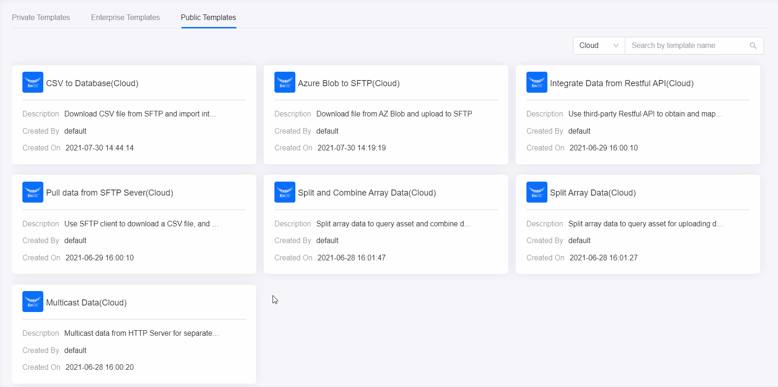Open the Azure Blob to SFTP(Cloud) title

coord(348,83)
